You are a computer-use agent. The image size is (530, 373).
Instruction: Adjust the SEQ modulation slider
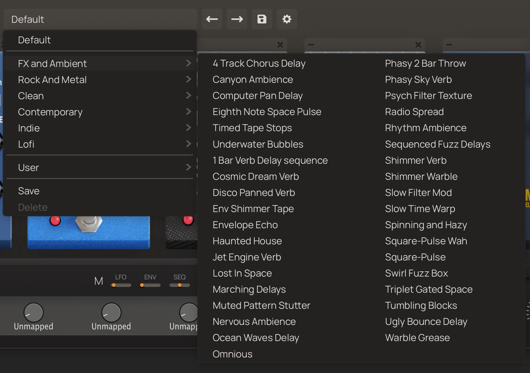180,285
